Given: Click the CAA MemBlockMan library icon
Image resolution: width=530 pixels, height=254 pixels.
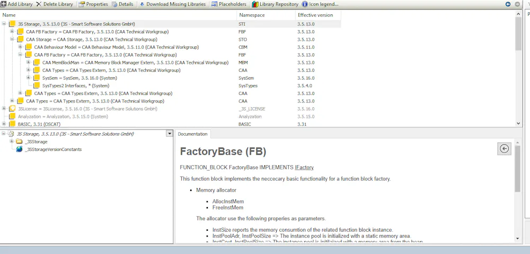Looking at the screenshot, I should (37, 63).
